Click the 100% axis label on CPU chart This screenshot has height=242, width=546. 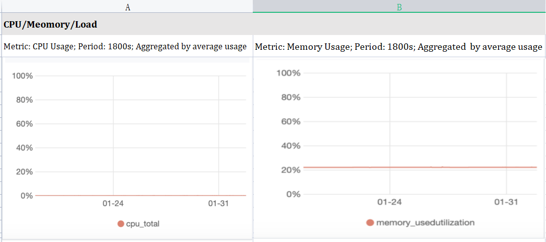coord(22,76)
